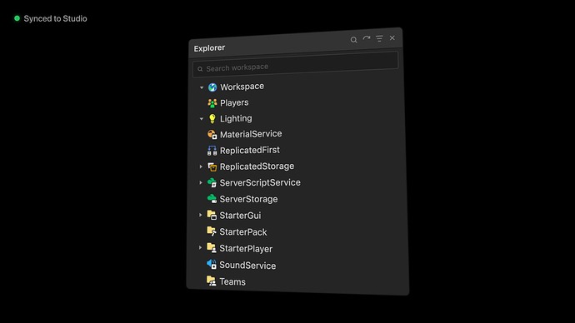Select the StarterGui row label
This screenshot has height=323, width=575.
(x=240, y=216)
